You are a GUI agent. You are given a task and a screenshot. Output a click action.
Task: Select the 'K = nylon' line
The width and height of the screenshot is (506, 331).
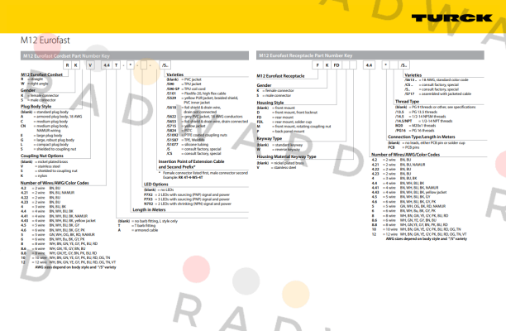(34, 175)
